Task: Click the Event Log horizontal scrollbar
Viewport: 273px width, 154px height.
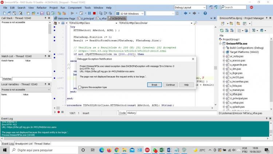Action: coord(135,138)
